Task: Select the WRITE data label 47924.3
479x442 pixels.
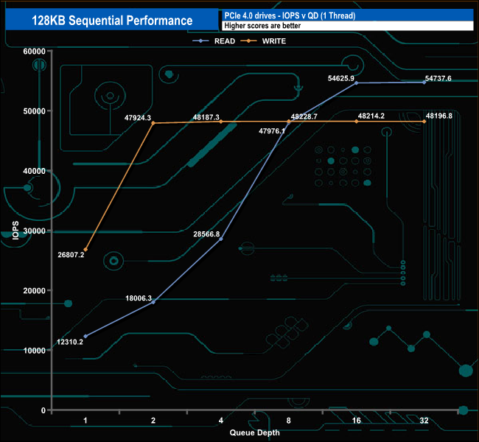Action: coord(138,118)
